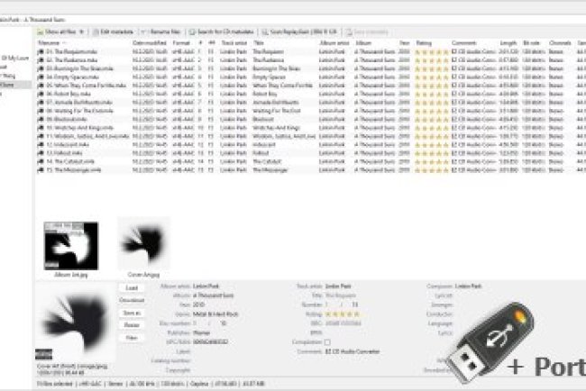Select the file icon of 01. The Requiem
Screen dimensions: 586x391
click(x=41, y=52)
